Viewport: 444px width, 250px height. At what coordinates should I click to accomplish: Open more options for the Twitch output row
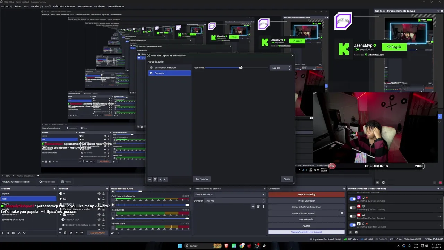(x=439, y=199)
